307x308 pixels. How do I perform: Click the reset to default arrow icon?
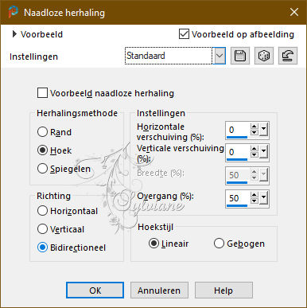[288, 56]
